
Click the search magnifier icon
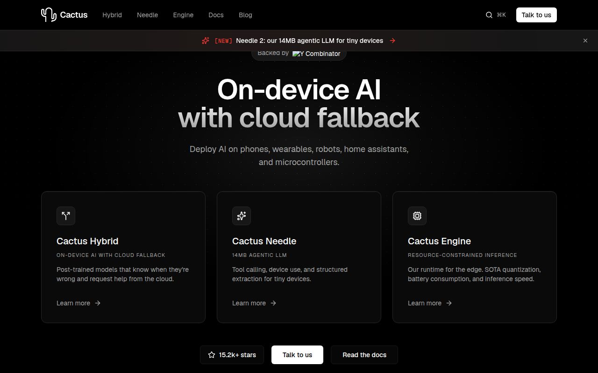point(489,15)
